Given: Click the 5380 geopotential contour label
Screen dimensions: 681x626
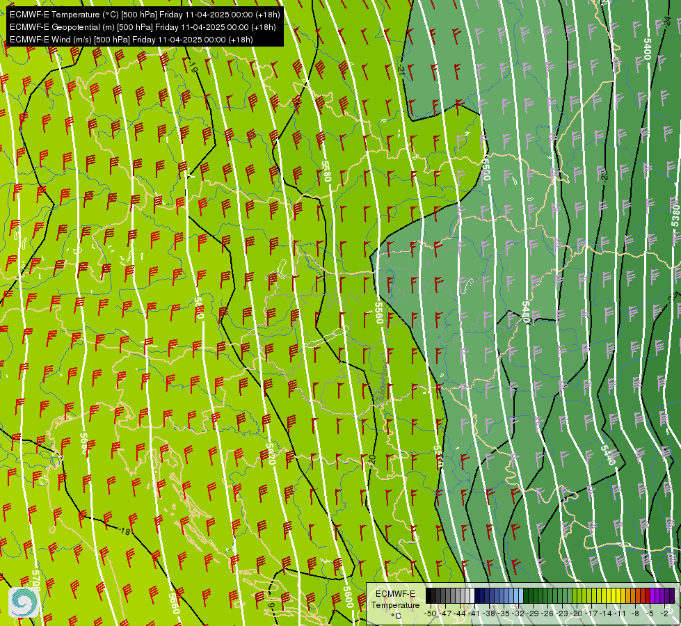Looking at the screenshot, I should pos(675,216).
